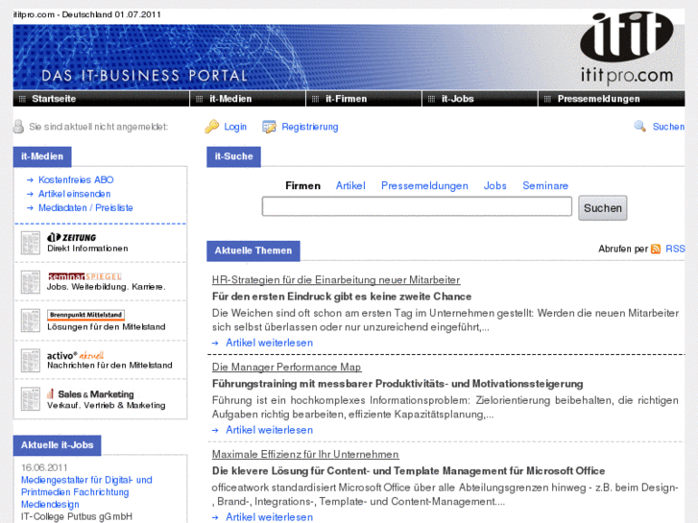Viewport: 698px width, 523px height.
Task: Select the Firmen search tab
Action: [x=302, y=185]
